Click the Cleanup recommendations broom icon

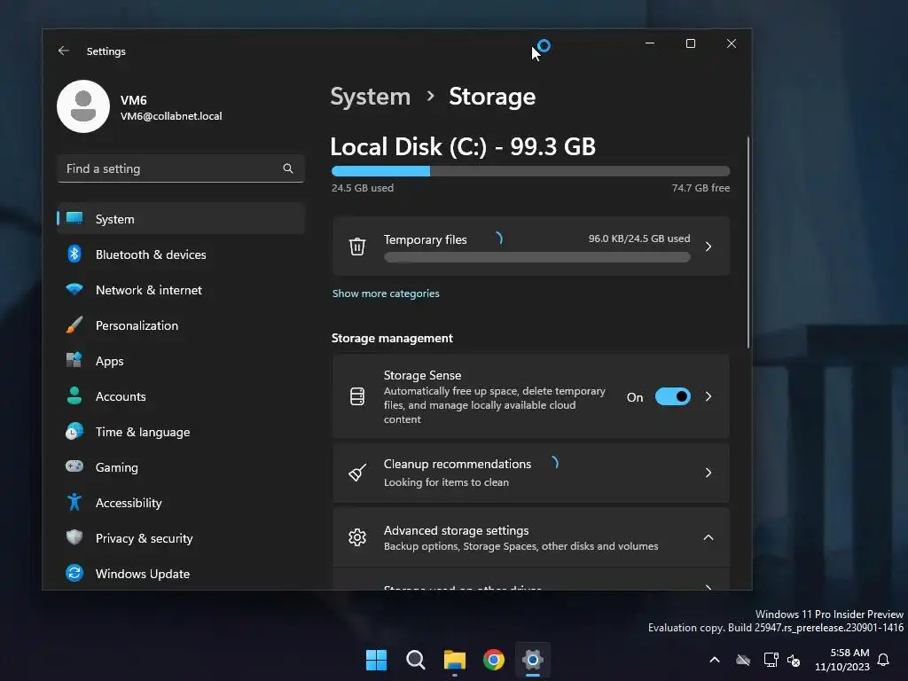point(357,473)
